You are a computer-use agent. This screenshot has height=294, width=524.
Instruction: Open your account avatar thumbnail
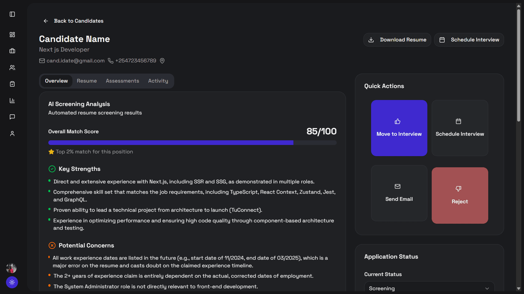point(11,268)
